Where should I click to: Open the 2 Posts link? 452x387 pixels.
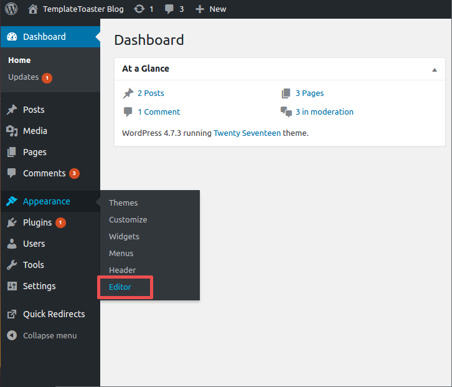pyautogui.click(x=151, y=93)
